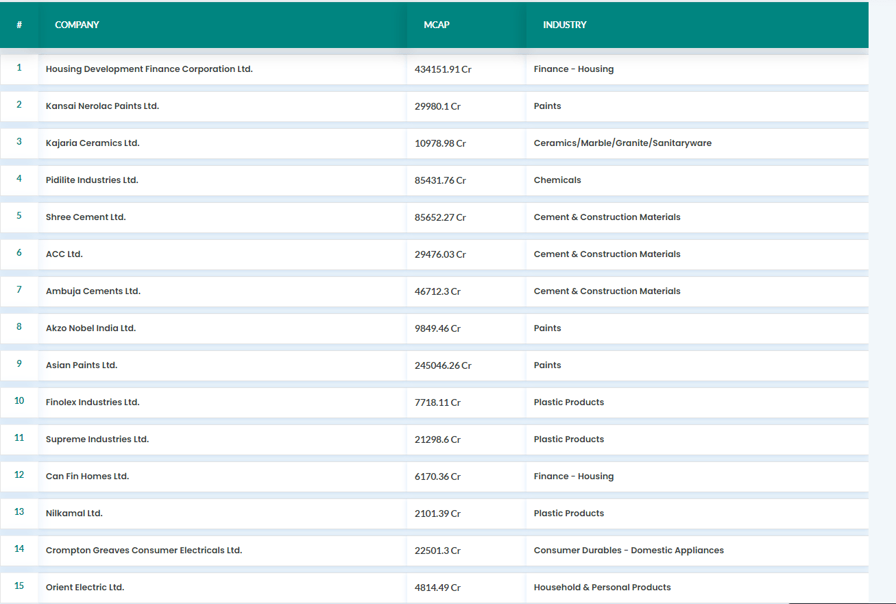This screenshot has width=896, height=604.
Task: Click Paints industry for Akzo Nobel
Action: point(548,328)
